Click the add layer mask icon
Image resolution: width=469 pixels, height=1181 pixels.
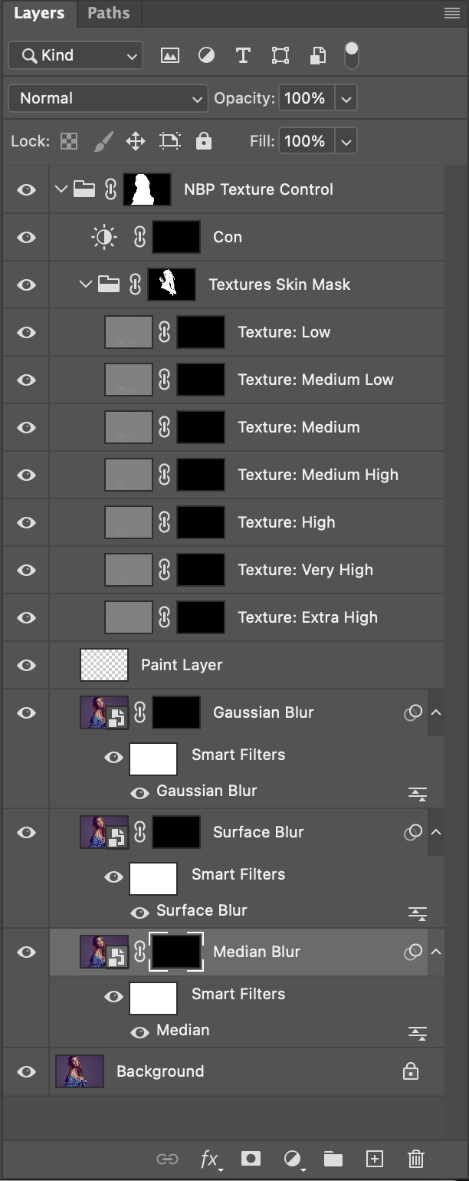click(251, 1159)
